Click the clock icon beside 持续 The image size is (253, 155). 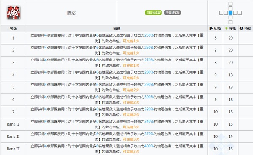pyautogui.click(x=241, y=29)
